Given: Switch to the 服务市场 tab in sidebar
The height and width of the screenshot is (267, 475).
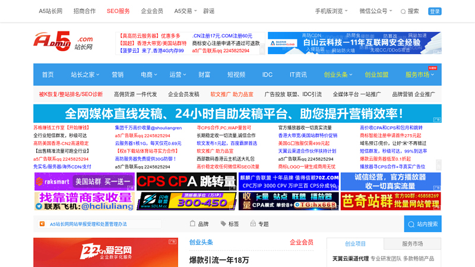Looking at the screenshot, I should point(412,244).
